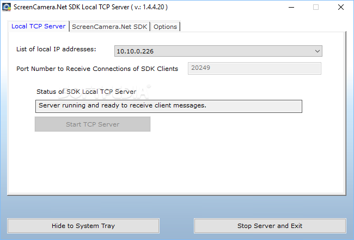Click the Start TCP Server button

click(93, 124)
